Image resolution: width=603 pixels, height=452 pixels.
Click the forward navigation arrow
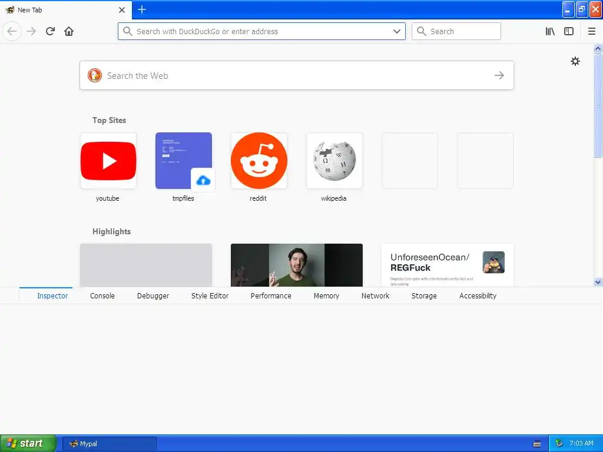tap(31, 31)
